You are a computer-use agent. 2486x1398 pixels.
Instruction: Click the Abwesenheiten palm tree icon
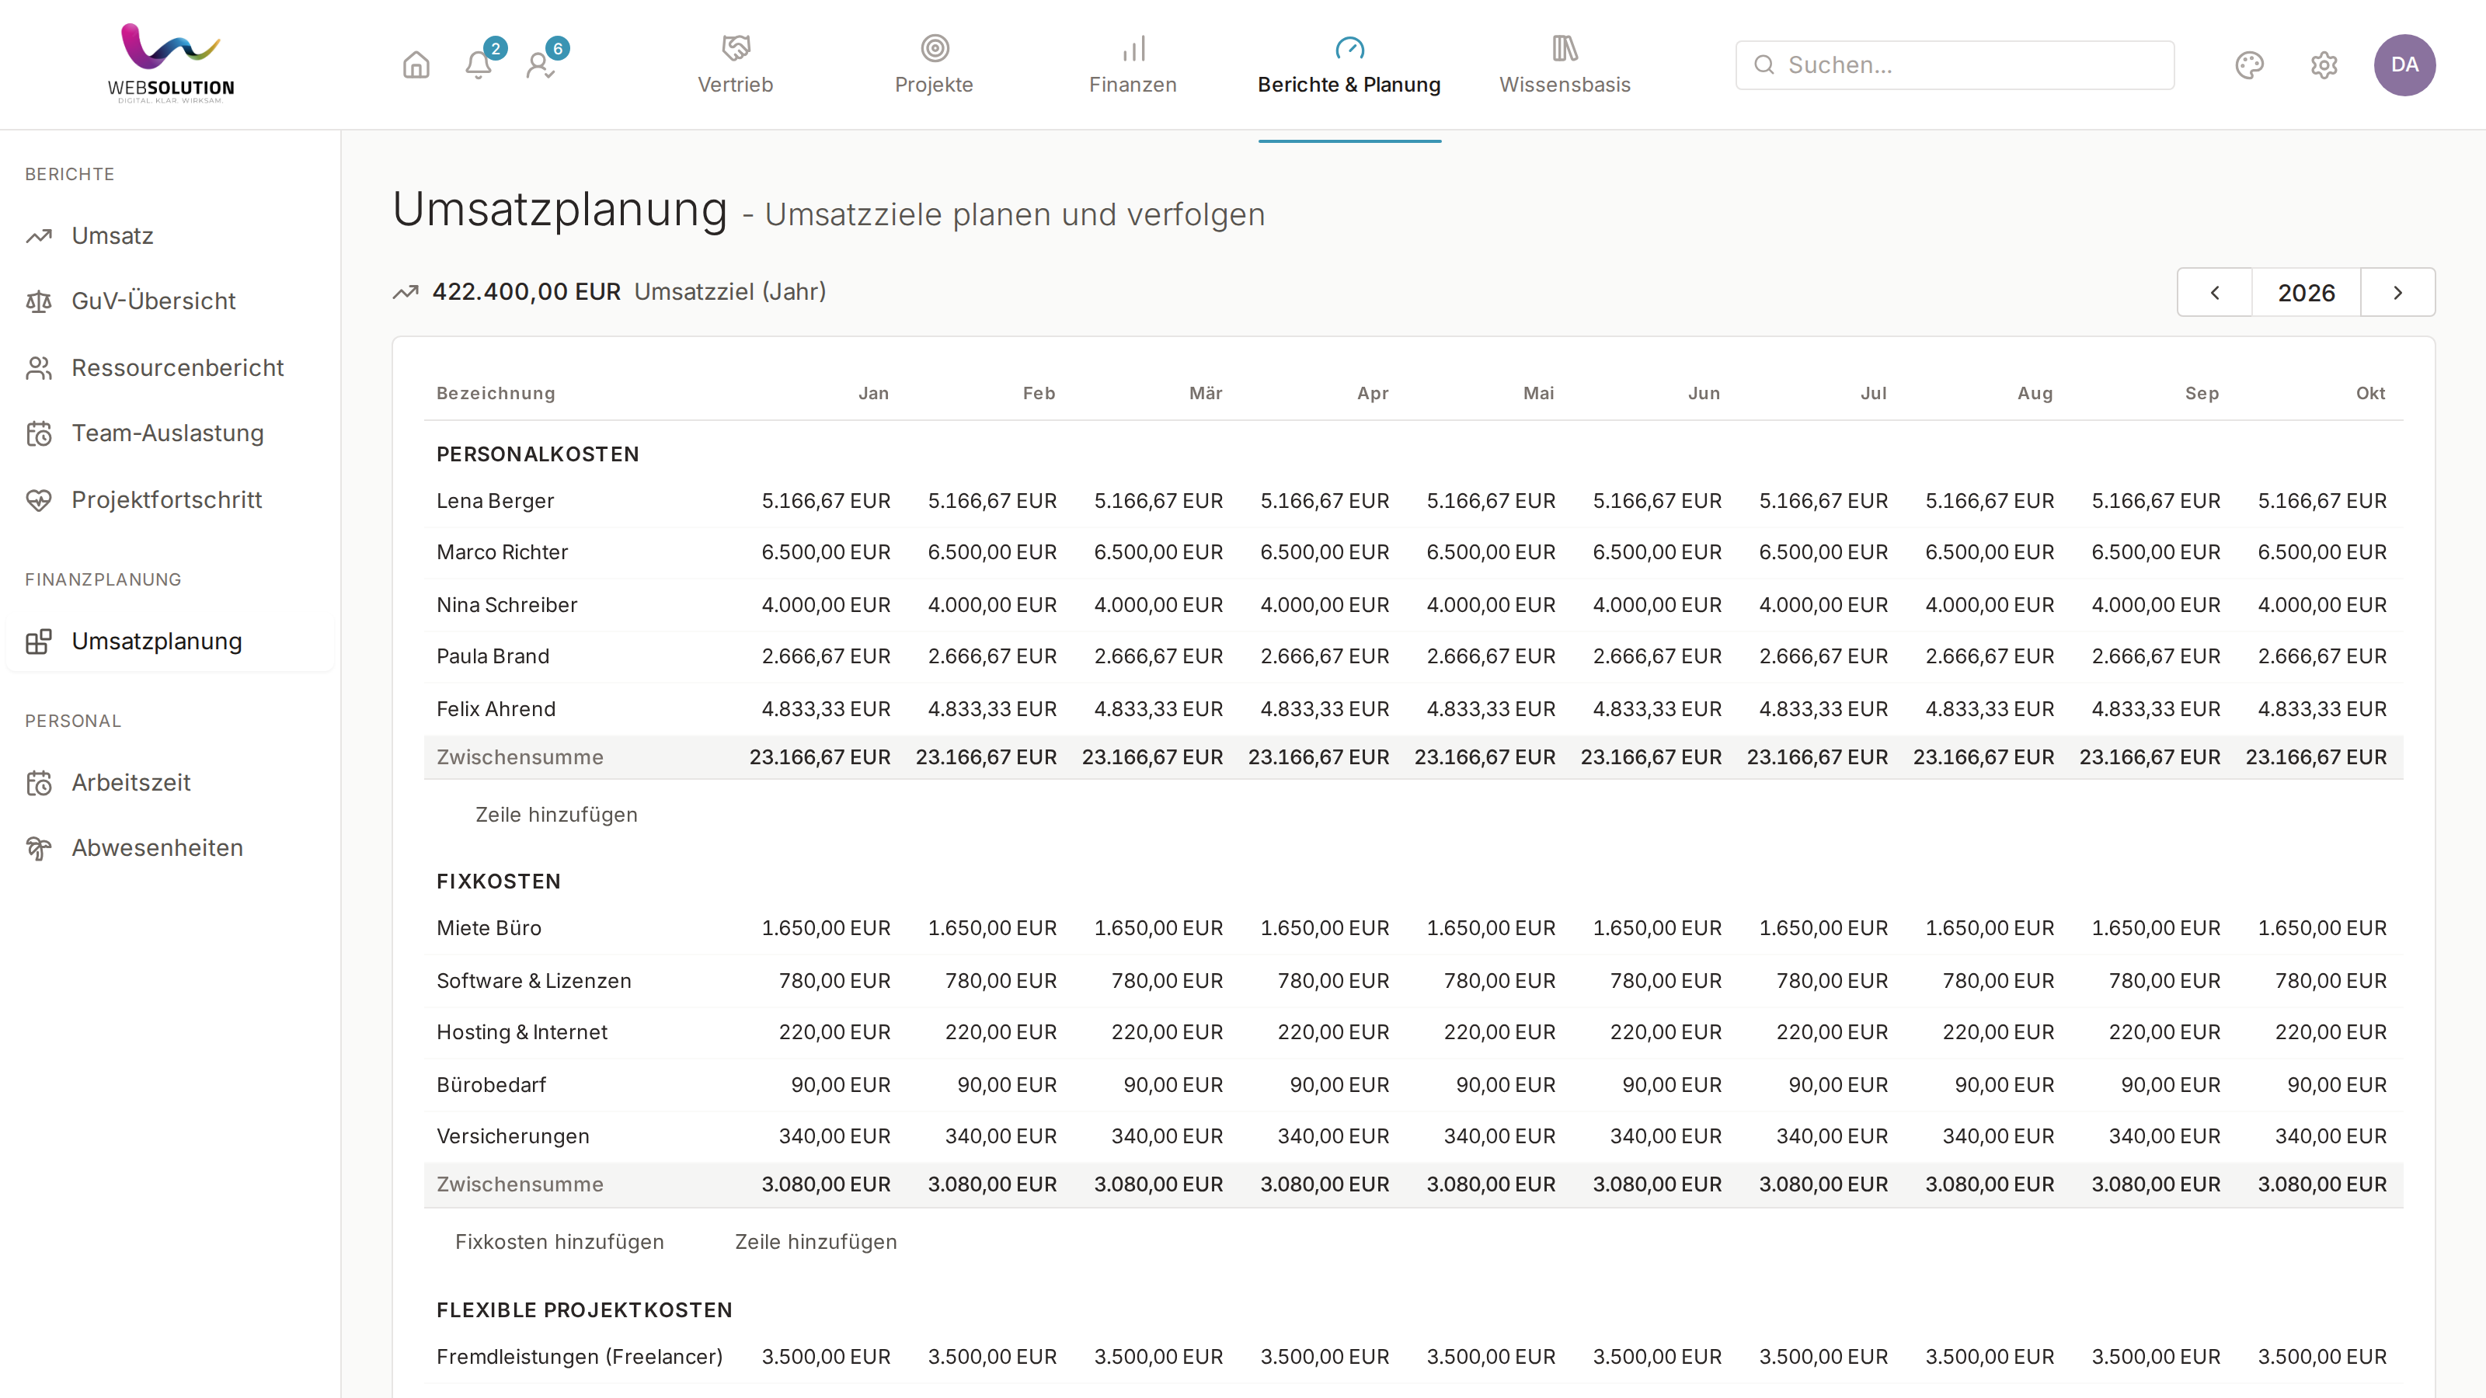click(39, 848)
